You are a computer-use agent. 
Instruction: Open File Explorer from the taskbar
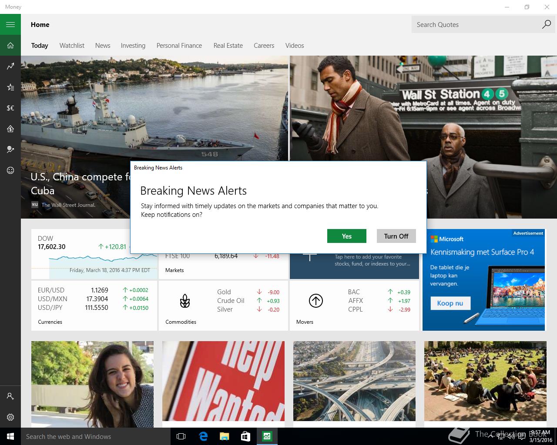click(224, 436)
